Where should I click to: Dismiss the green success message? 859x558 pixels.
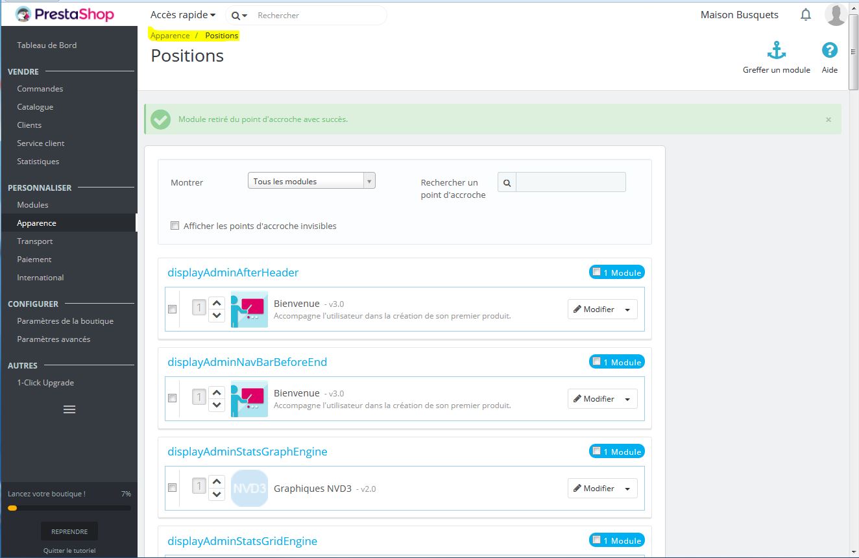828,119
